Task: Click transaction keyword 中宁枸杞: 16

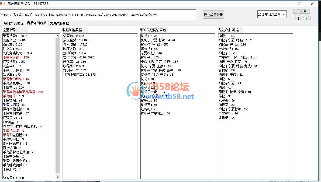Action: (x=228, y=113)
